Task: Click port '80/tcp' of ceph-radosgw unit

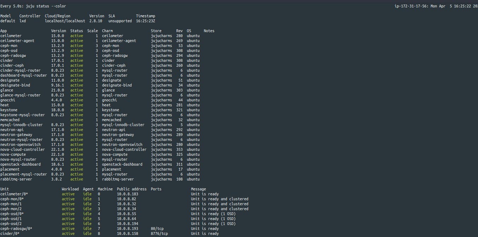Action: (157, 229)
